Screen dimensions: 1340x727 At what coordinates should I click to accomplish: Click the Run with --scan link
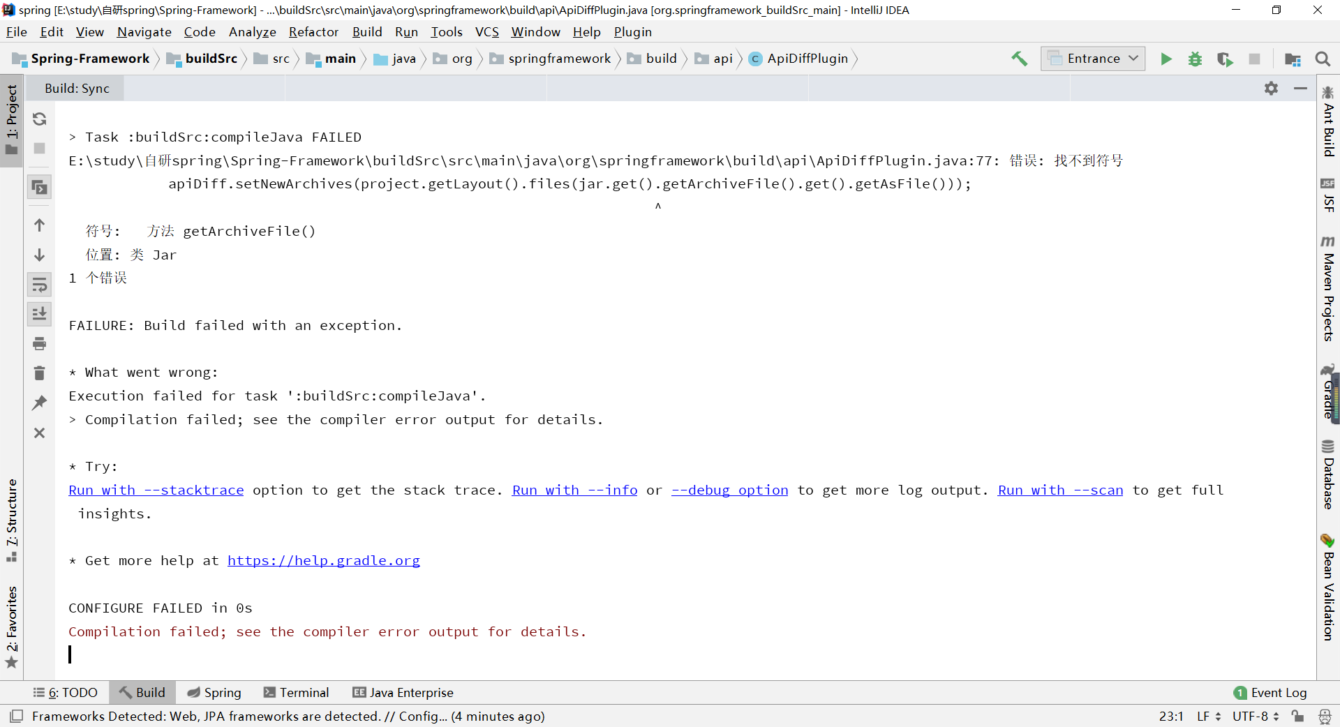[x=1061, y=490]
